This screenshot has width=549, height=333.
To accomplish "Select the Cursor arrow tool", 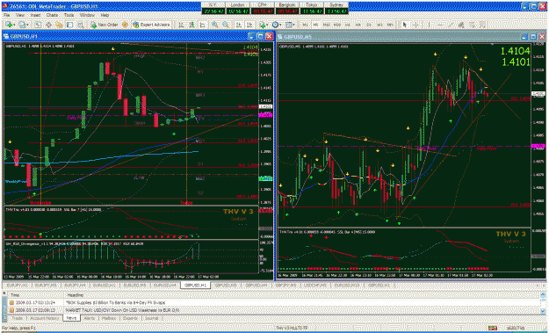I will pyautogui.click(x=404, y=25).
